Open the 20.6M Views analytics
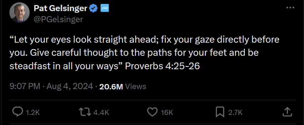 [x=123, y=86]
